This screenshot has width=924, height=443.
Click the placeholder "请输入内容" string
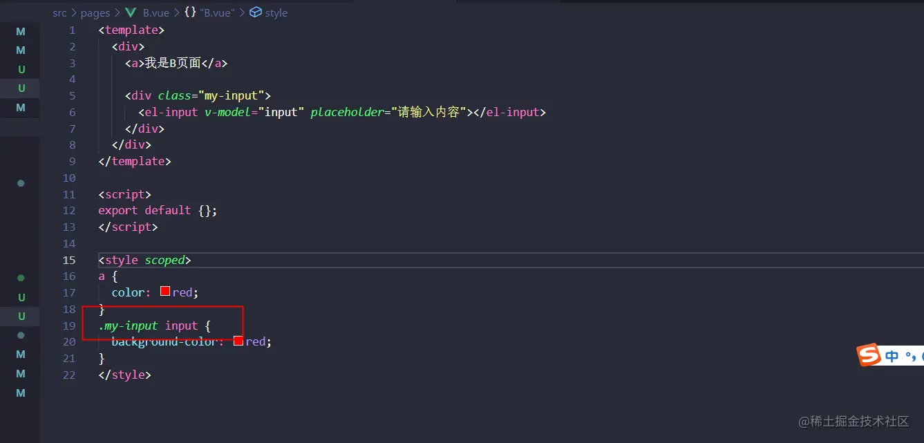coord(429,112)
